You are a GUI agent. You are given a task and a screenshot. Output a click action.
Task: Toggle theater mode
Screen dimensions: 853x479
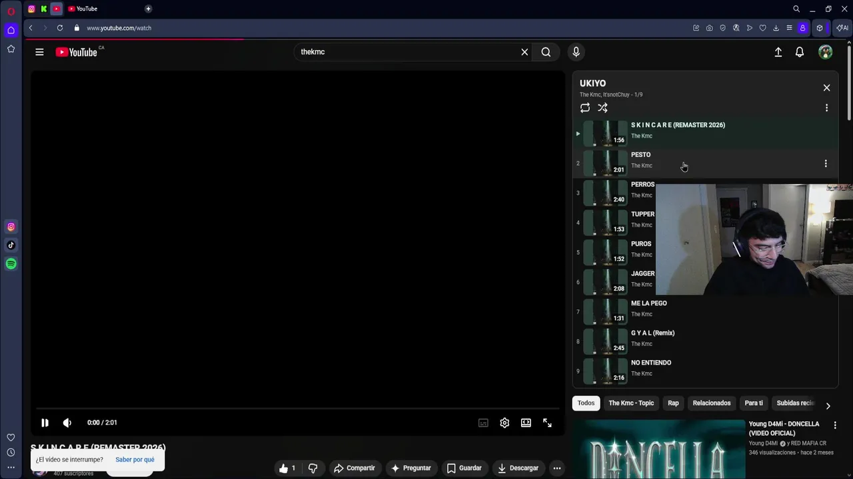(x=526, y=423)
